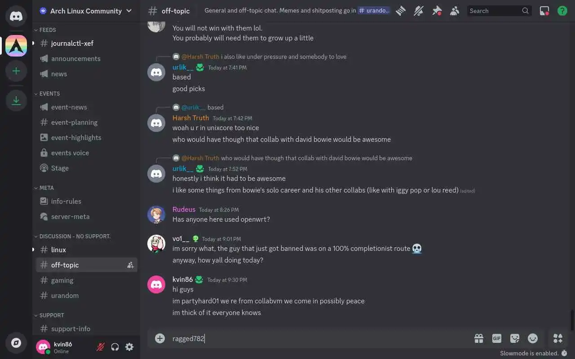Screen dimensions: 575x359
Task: Toggle deafen with the headphones icon
Action: click(115, 347)
